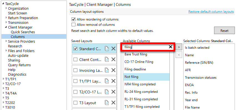Select ENOA in Selected Columns
Viewport: 236px width, 110px height.
click(x=209, y=85)
